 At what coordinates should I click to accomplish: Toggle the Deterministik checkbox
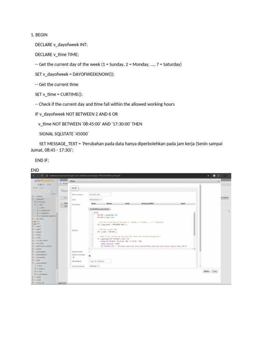[x=90, y=252]
